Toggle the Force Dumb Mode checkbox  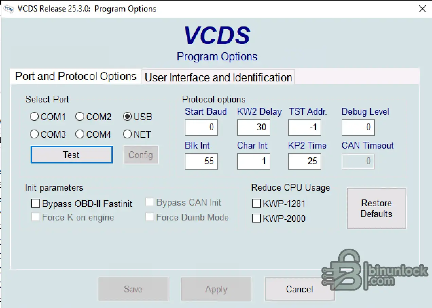tap(150, 217)
